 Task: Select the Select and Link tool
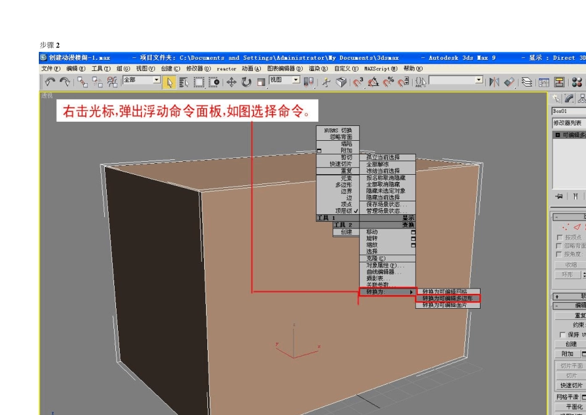click(x=82, y=82)
